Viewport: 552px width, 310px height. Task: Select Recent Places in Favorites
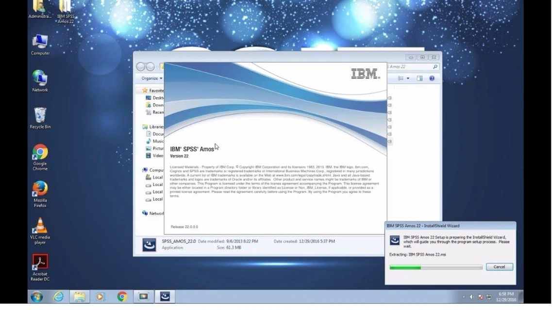pyautogui.click(x=155, y=112)
